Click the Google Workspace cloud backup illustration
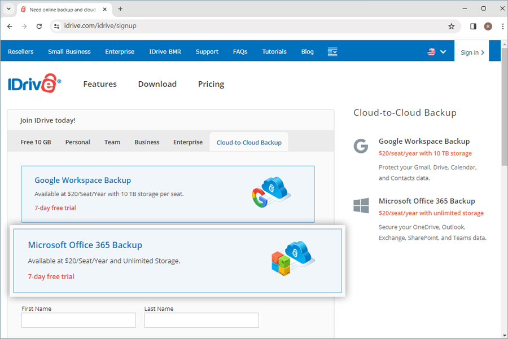 [271, 192]
